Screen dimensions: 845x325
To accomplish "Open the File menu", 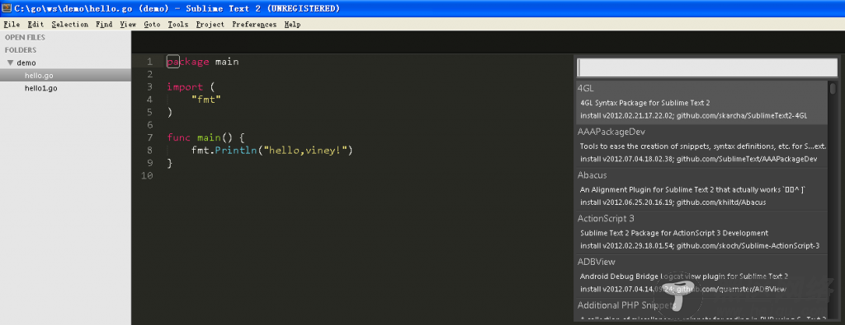I will point(12,24).
